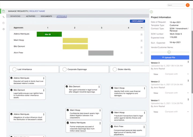The height and width of the screenshot is (137, 193).
Task: Toggle check on the 'Legal battle ensues' card
Action: [x=12, y=90]
